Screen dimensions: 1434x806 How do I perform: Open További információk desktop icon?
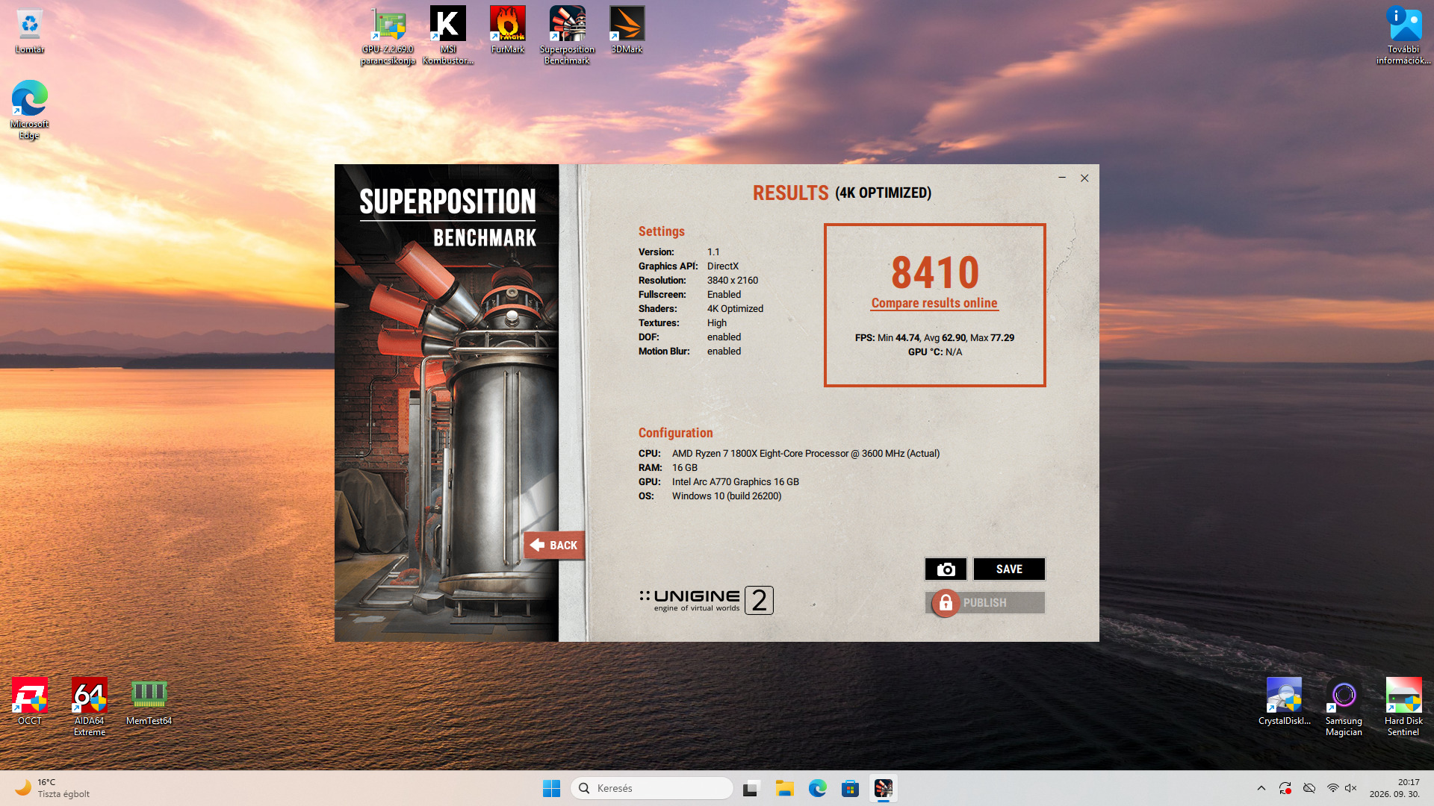click(x=1404, y=35)
